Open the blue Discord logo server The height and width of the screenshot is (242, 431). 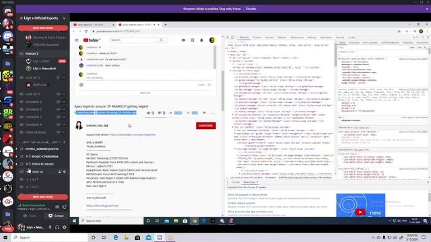pos(7,36)
